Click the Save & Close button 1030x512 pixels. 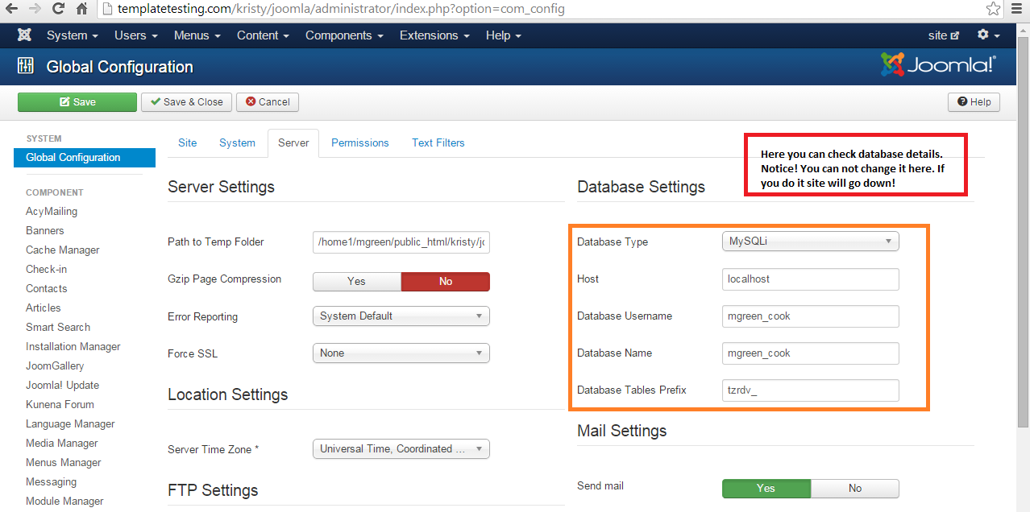coord(187,102)
